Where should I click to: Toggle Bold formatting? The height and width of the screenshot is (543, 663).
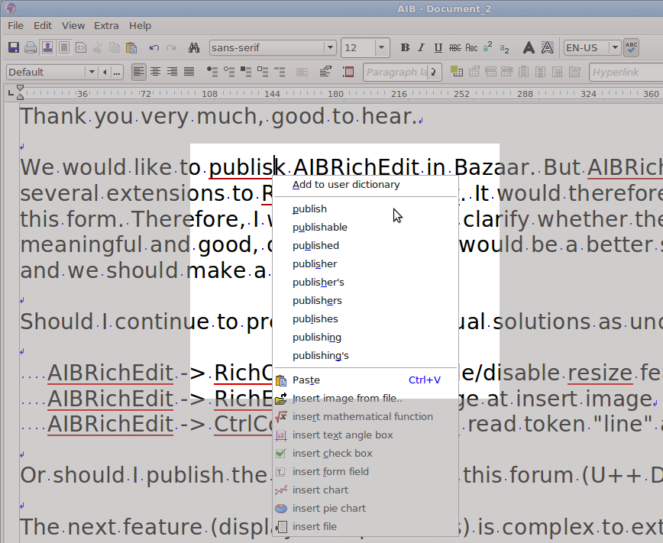coord(405,47)
